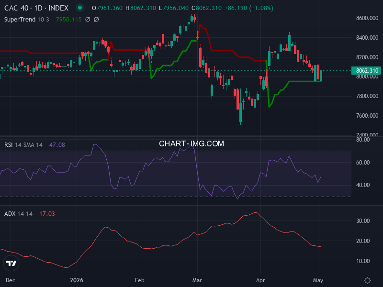The image size is (383, 287).
Task: Click the RSI 14 SMA 14 legend label
Action: click(23, 145)
